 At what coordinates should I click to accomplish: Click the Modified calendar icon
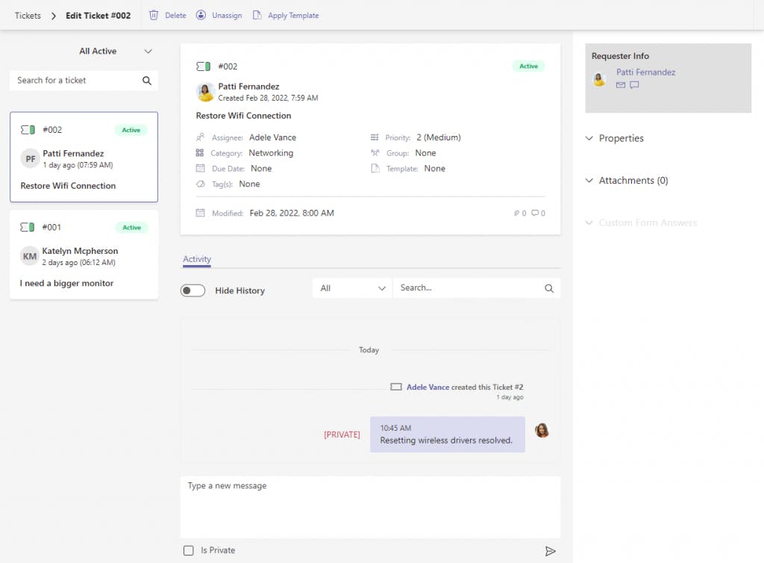[200, 213]
